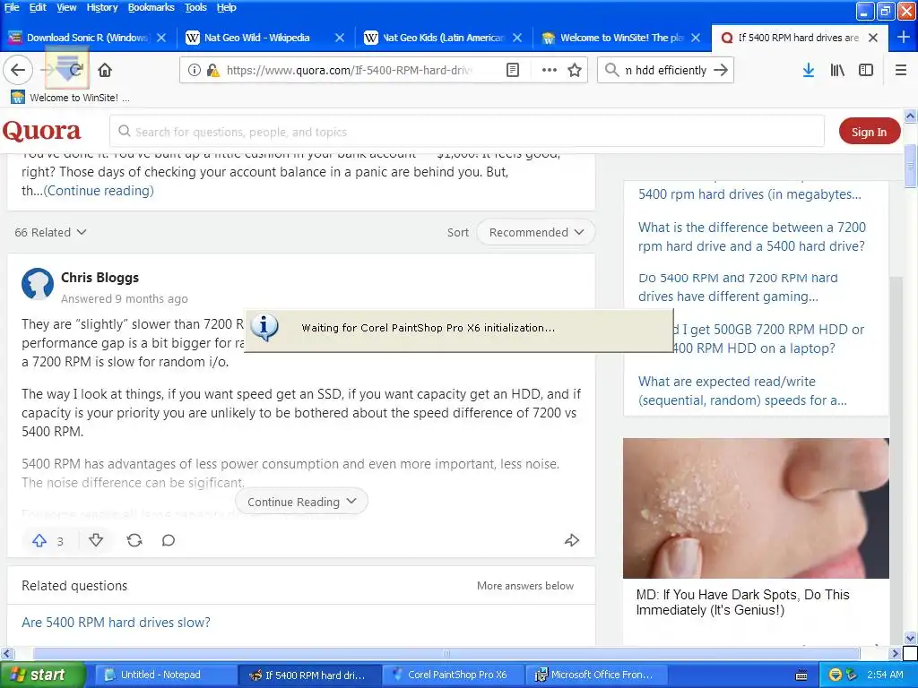Open 7200 rpm vs 5400 difference question link
918x688 pixels.
tap(752, 236)
